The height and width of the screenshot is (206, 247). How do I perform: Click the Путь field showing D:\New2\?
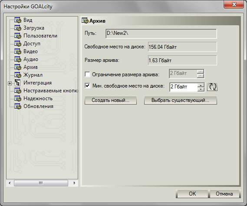(x=161, y=34)
